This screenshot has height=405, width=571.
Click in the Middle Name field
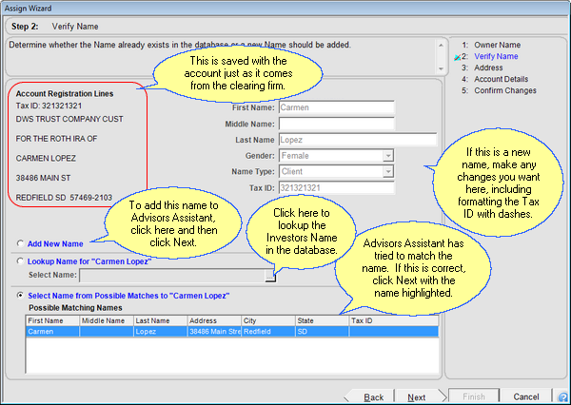[x=336, y=124]
